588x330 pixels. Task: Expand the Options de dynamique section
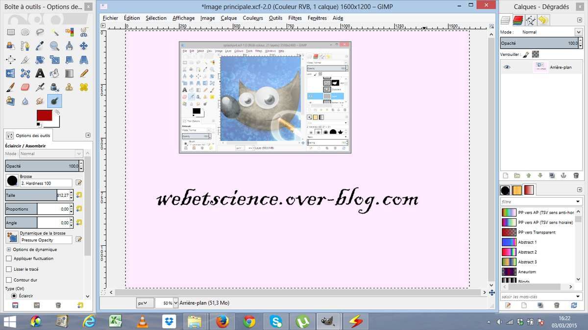pyautogui.click(x=9, y=249)
